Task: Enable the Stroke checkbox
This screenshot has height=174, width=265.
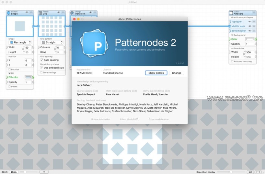Action: (10, 87)
